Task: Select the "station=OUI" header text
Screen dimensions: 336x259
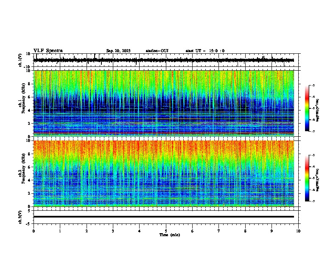Action: point(157,51)
